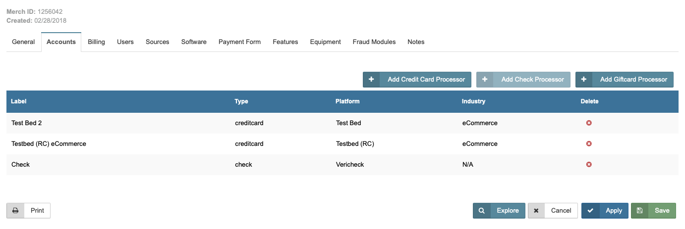Click the magnifier icon on Explore
The height and width of the screenshot is (229, 685).
coord(482,211)
